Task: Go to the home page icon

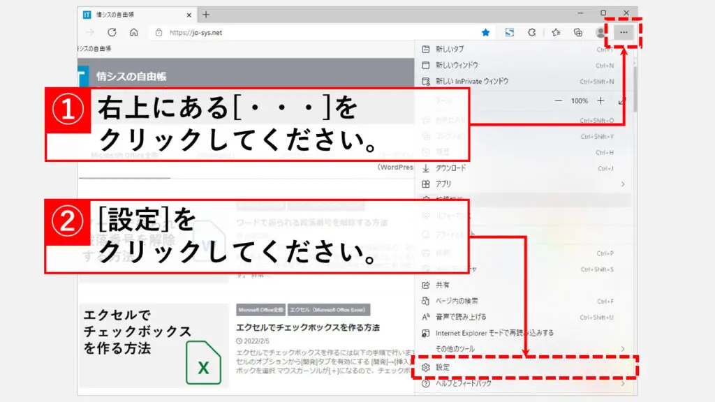Action: pos(133,32)
